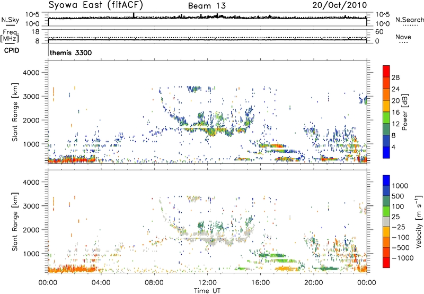Click the "-100" label on the velocity color bar

pos(401,237)
